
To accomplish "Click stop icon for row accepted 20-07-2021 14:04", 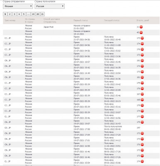I will (x=142, y=77).
